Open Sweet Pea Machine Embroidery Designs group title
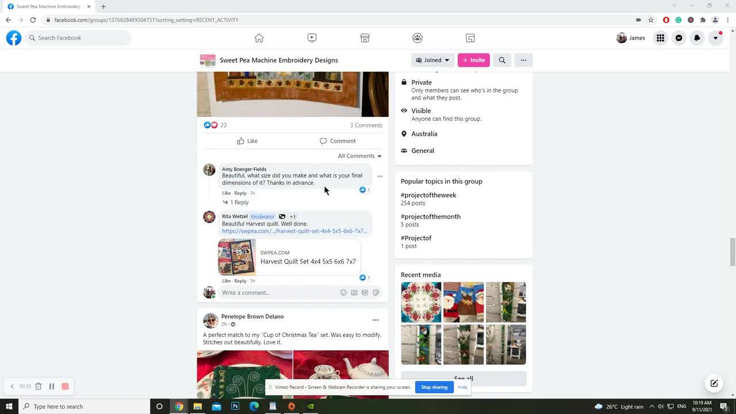 279,60
